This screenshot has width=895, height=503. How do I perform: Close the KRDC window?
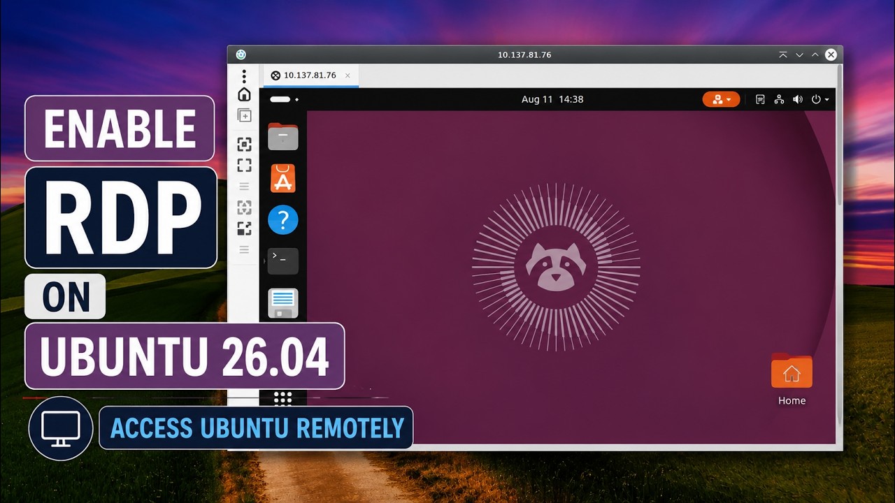[x=831, y=54]
